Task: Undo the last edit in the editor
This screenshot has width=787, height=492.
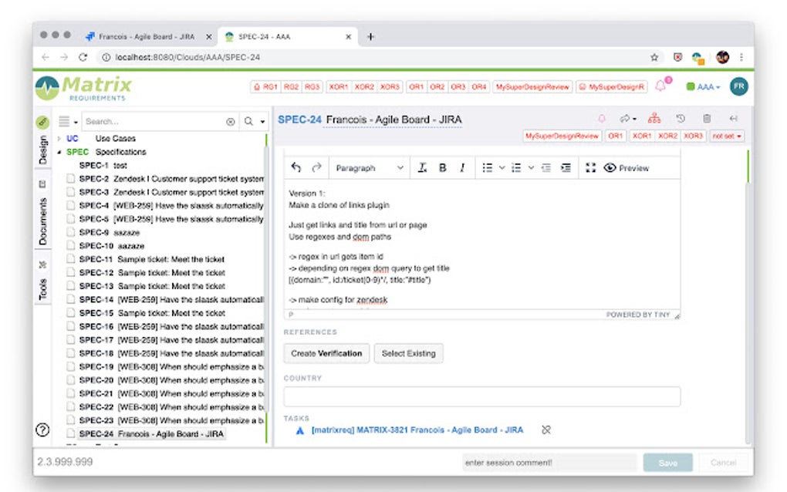Action: click(x=296, y=167)
